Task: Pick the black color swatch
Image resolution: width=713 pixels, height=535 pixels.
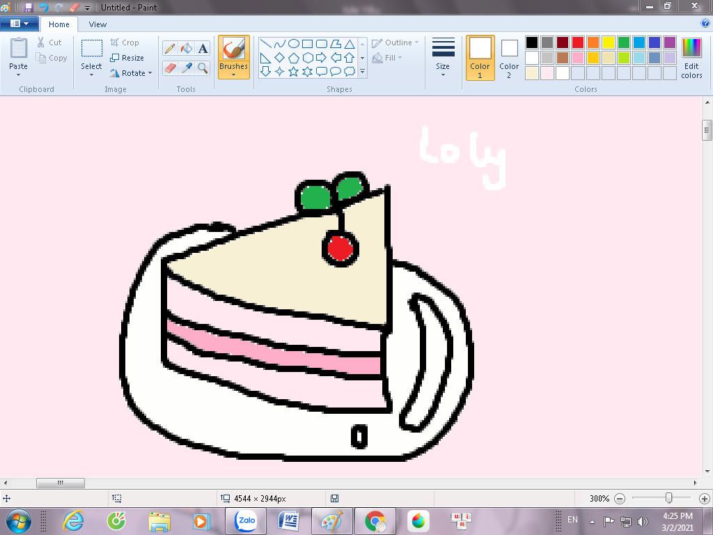Action: pos(531,42)
